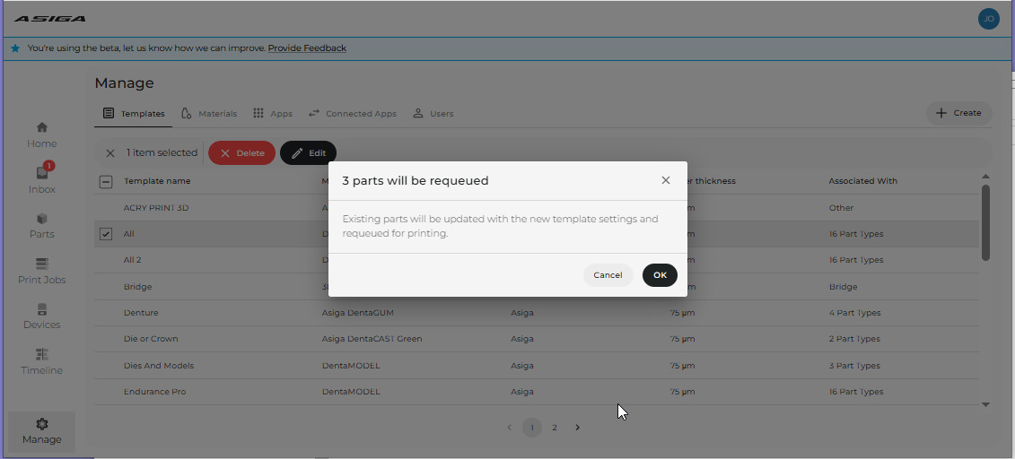Open Devices sidebar icon
The height and width of the screenshot is (459, 1015).
(42, 309)
